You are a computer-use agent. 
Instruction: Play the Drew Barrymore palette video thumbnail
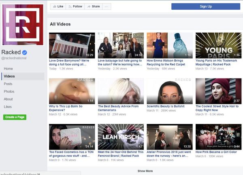click(72, 45)
